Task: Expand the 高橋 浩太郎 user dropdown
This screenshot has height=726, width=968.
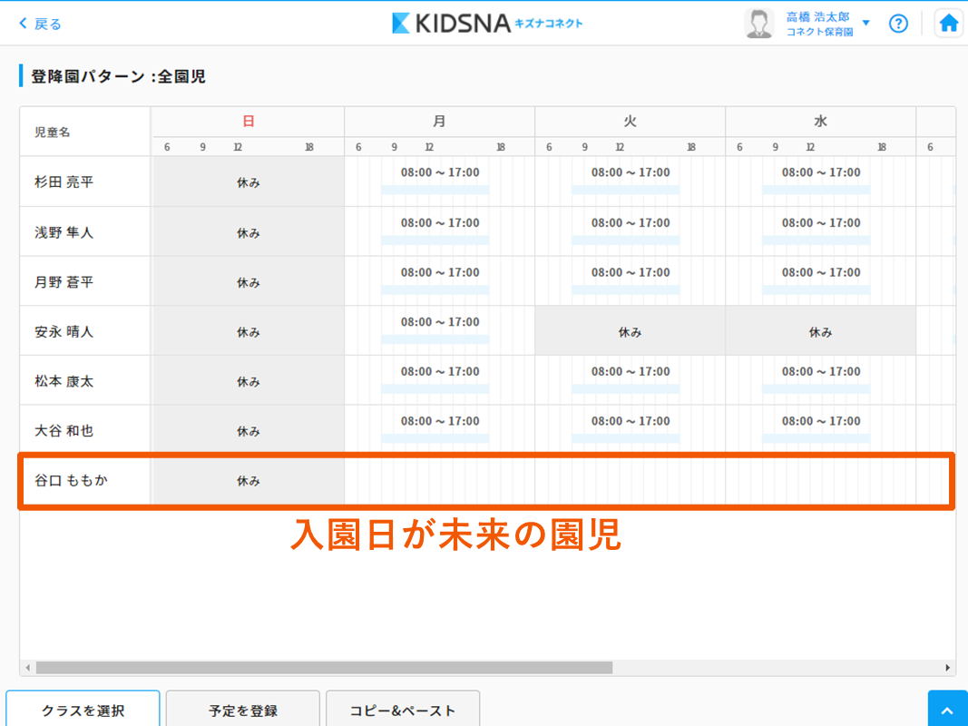Action: pyautogui.click(x=865, y=24)
